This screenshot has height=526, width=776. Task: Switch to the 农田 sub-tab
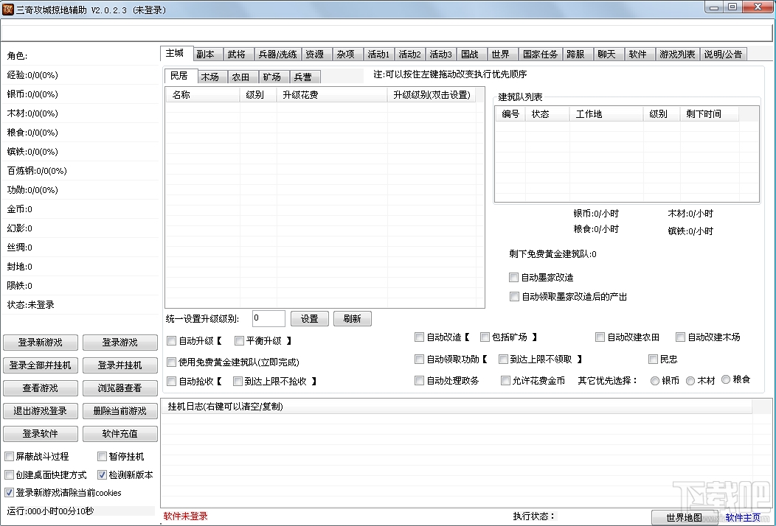[x=241, y=77]
